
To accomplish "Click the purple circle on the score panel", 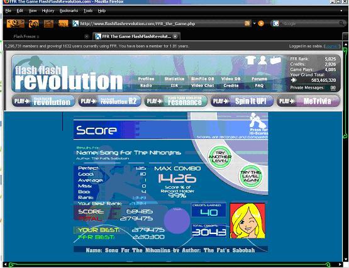I will tap(177, 220).
